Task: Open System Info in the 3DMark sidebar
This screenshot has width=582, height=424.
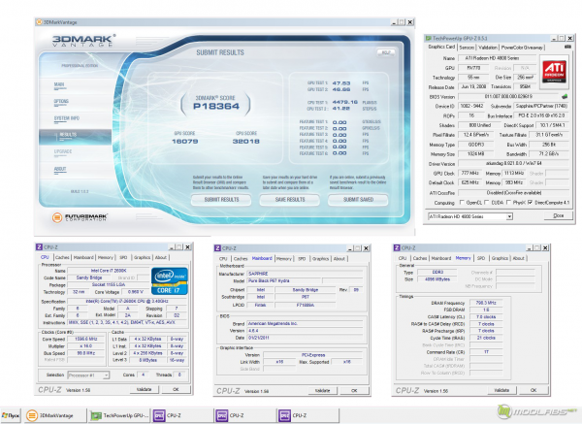Action: pos(67,118)
